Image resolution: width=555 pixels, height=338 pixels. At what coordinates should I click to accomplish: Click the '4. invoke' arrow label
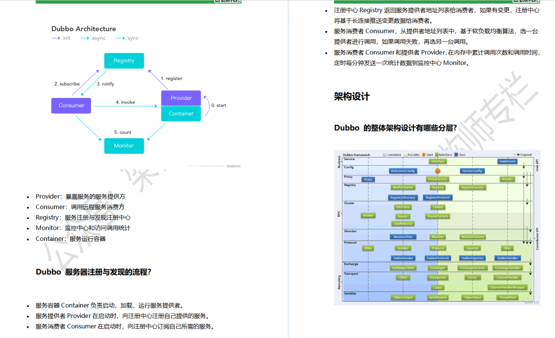tap(125, 102)
